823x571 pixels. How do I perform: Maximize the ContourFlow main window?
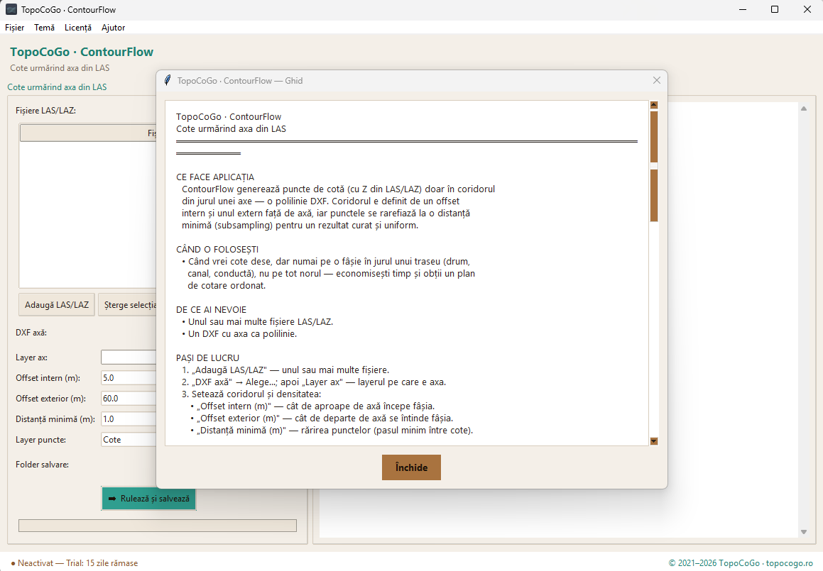[x=774, y=9]
